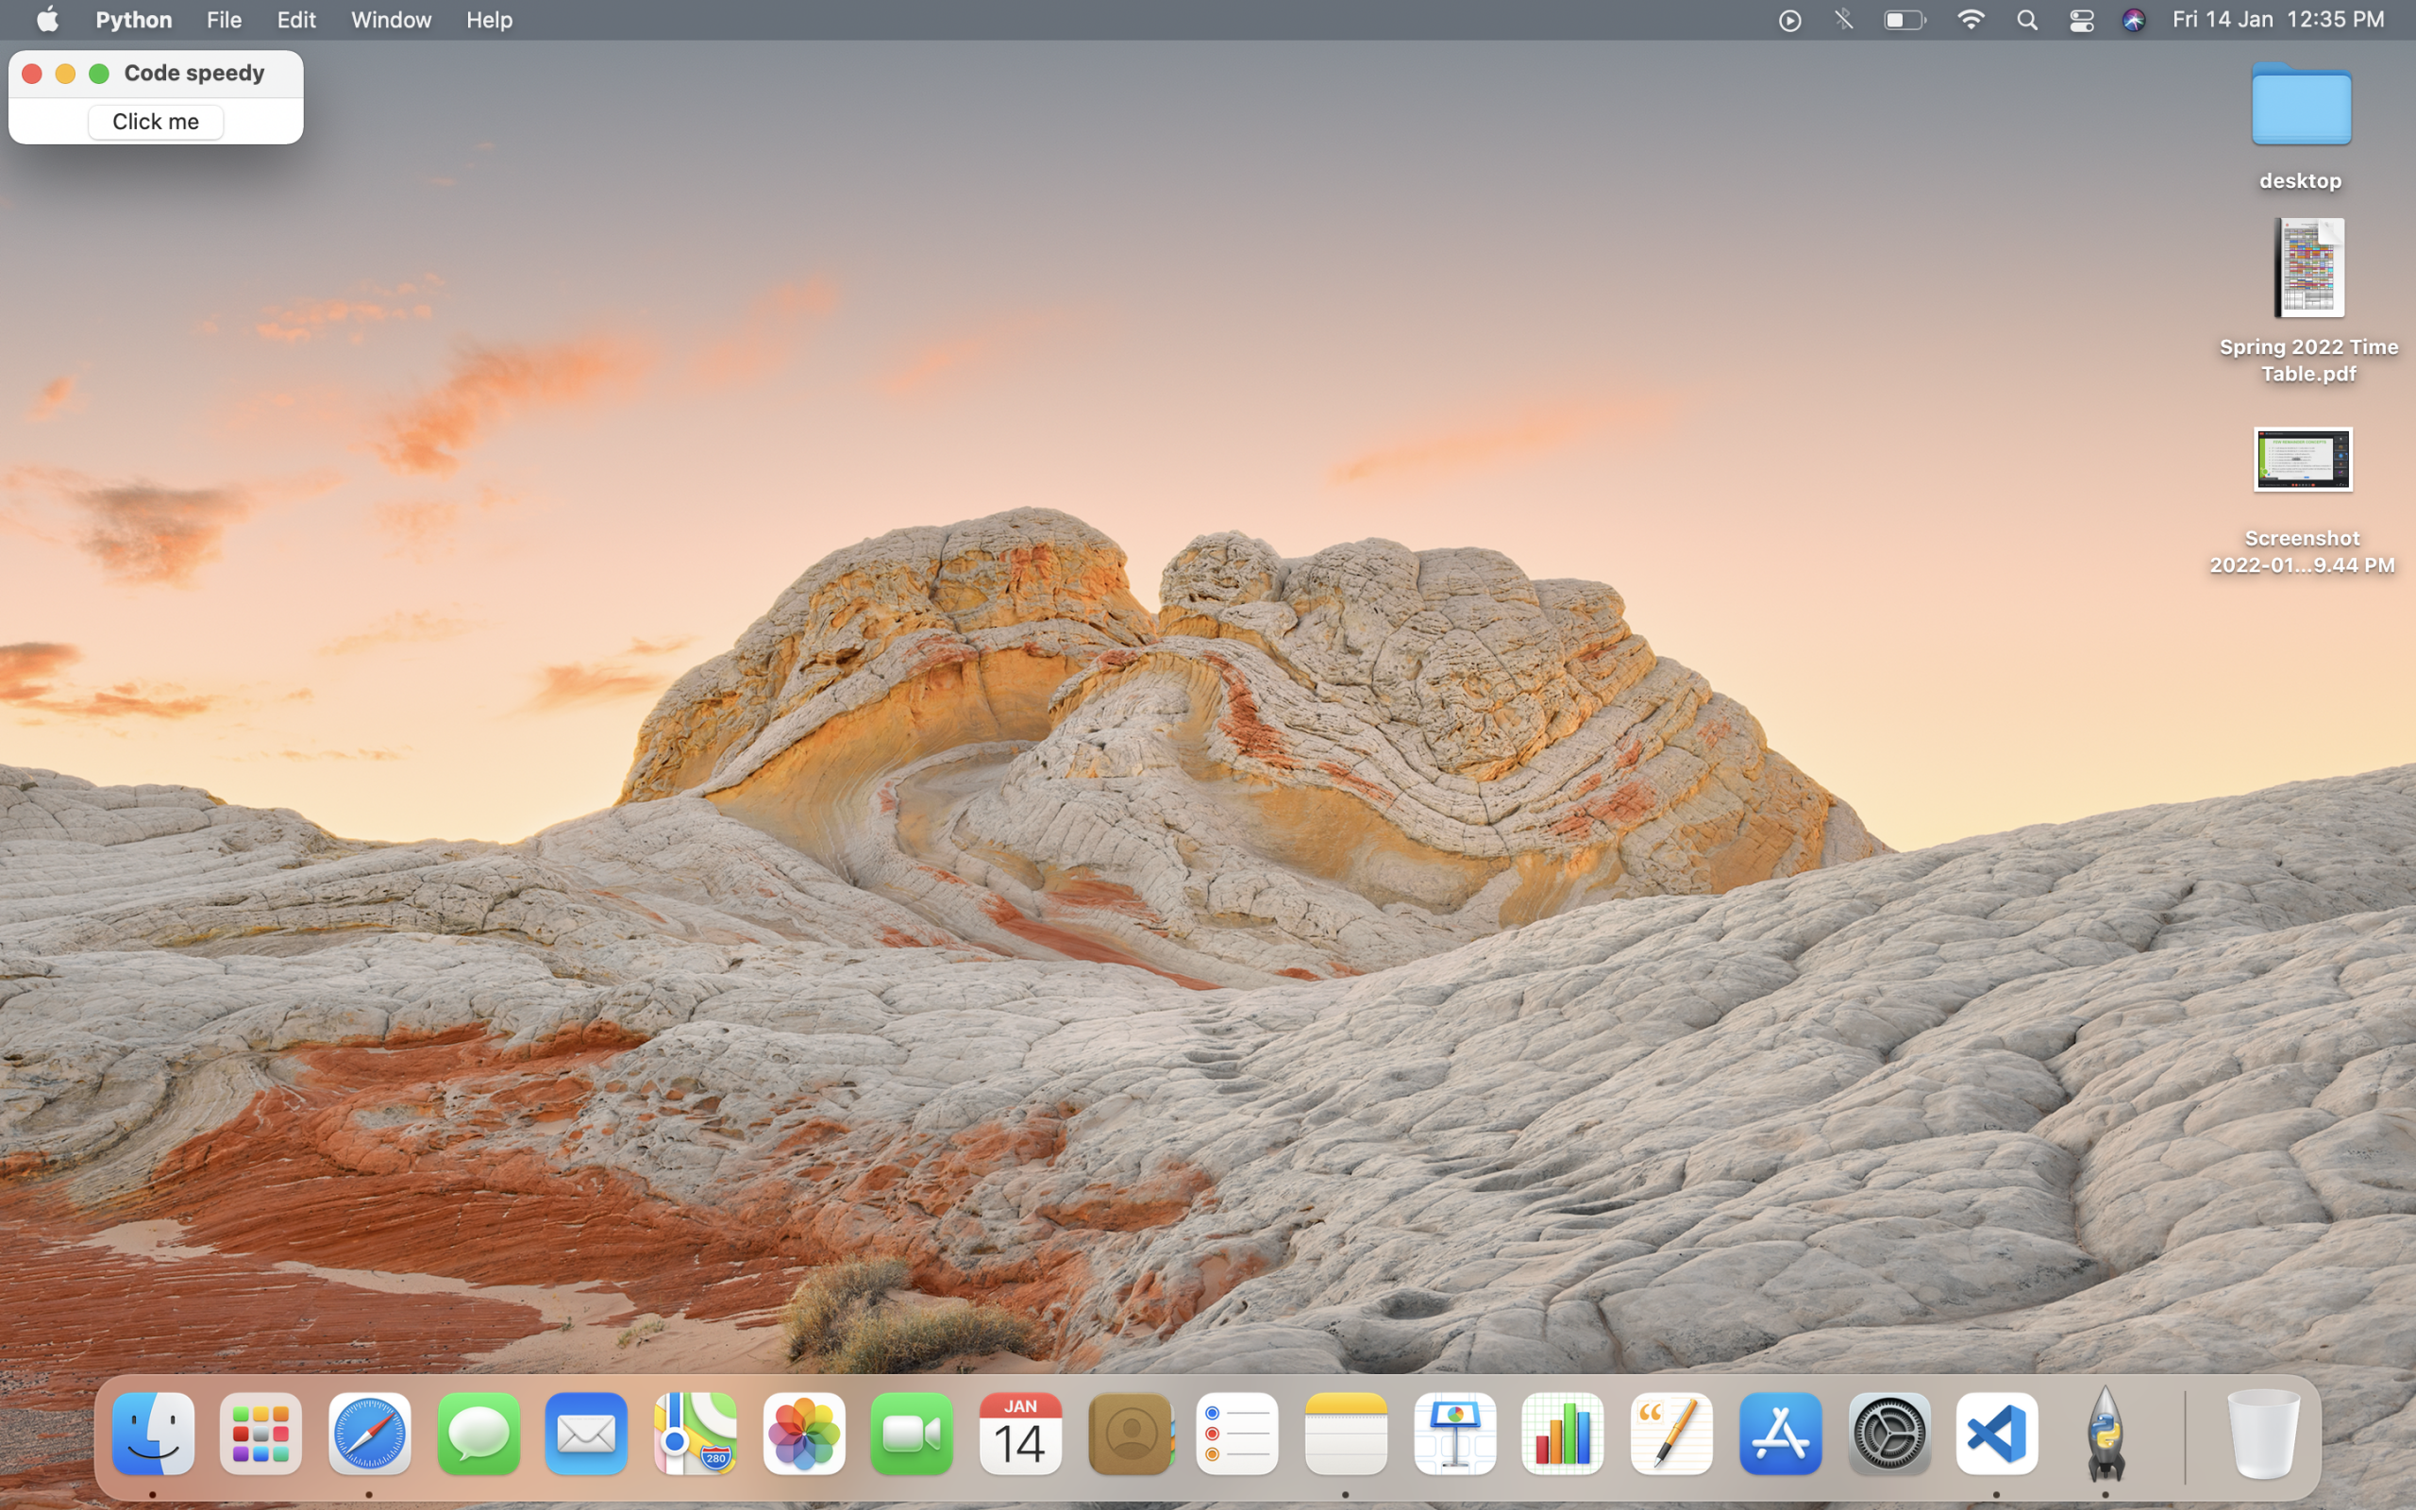The width and height of the screenshot is (2416, 1510).
Task: Open the Python application menu
Action: pyautogui.click(x=133, y=20)
